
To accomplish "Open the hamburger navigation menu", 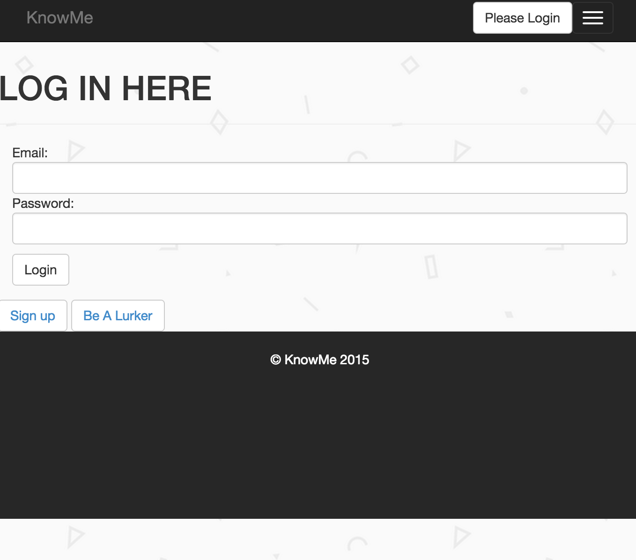I will point(592,18).
